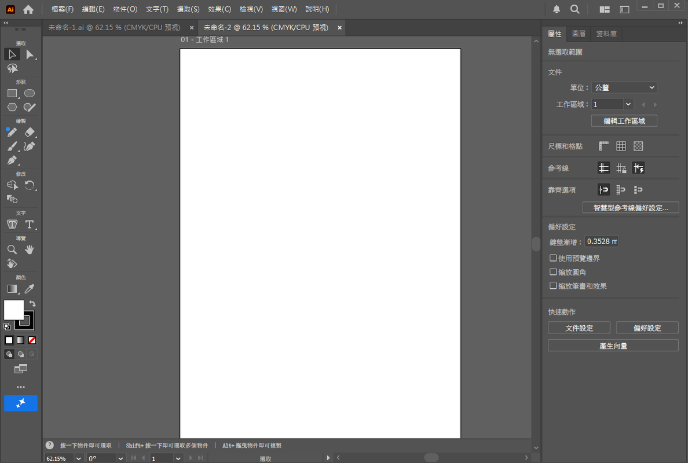
Task: Open the 效果(C) menu
Action: (x=219, y=9)
